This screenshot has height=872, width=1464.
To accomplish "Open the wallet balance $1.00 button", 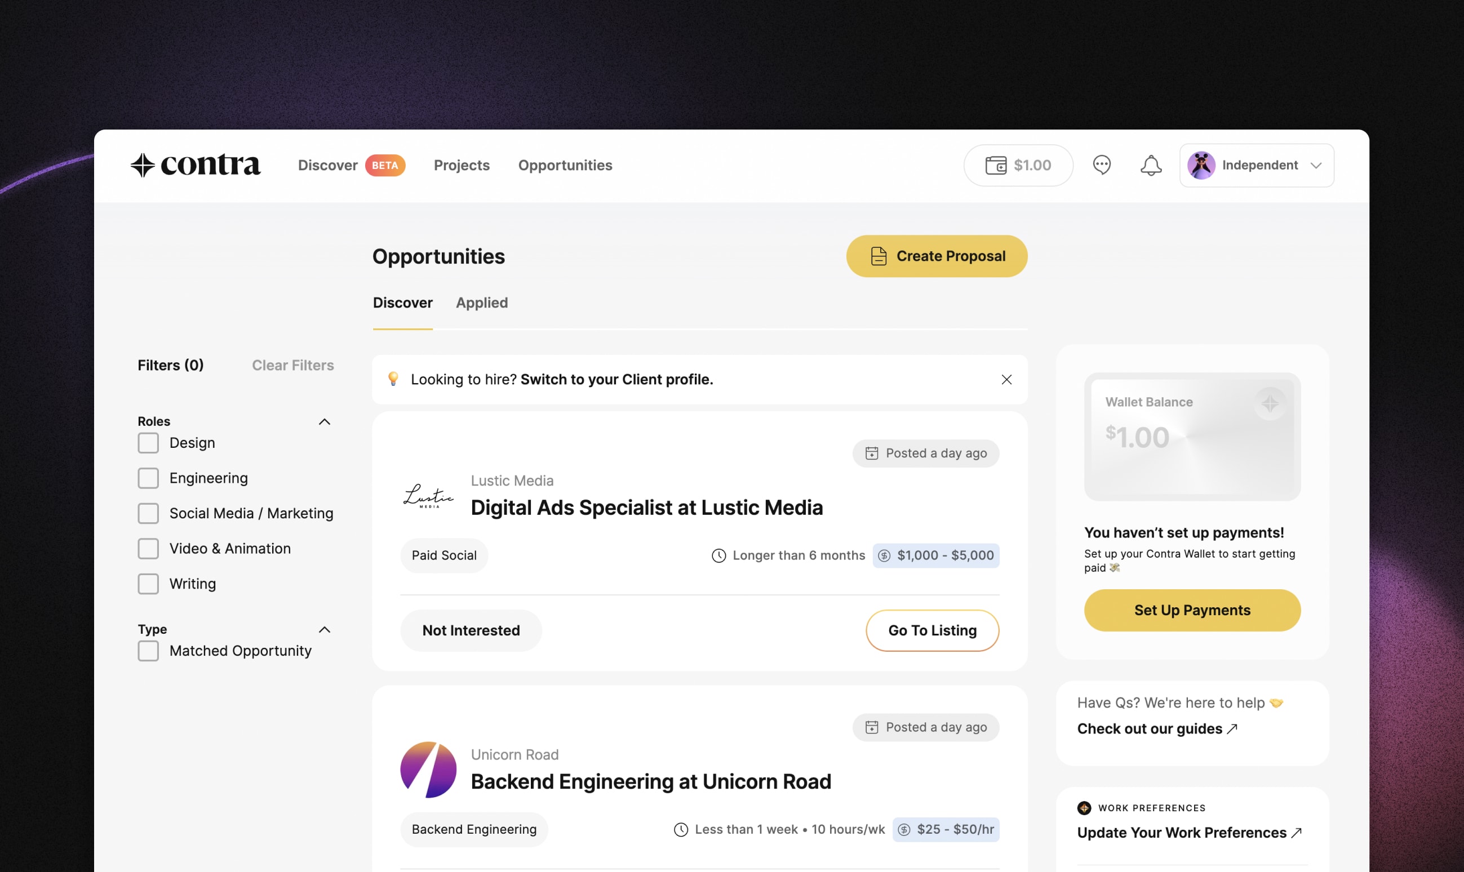I will [1018, 165].
